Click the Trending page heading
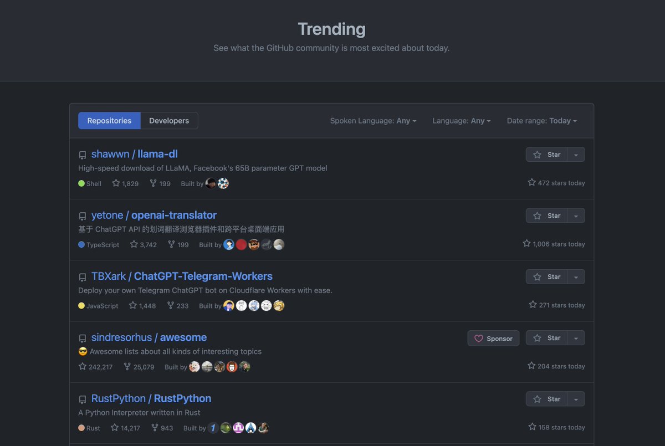Image resolution: width=665 pixels, height=446 pixels. click(331, 29)
